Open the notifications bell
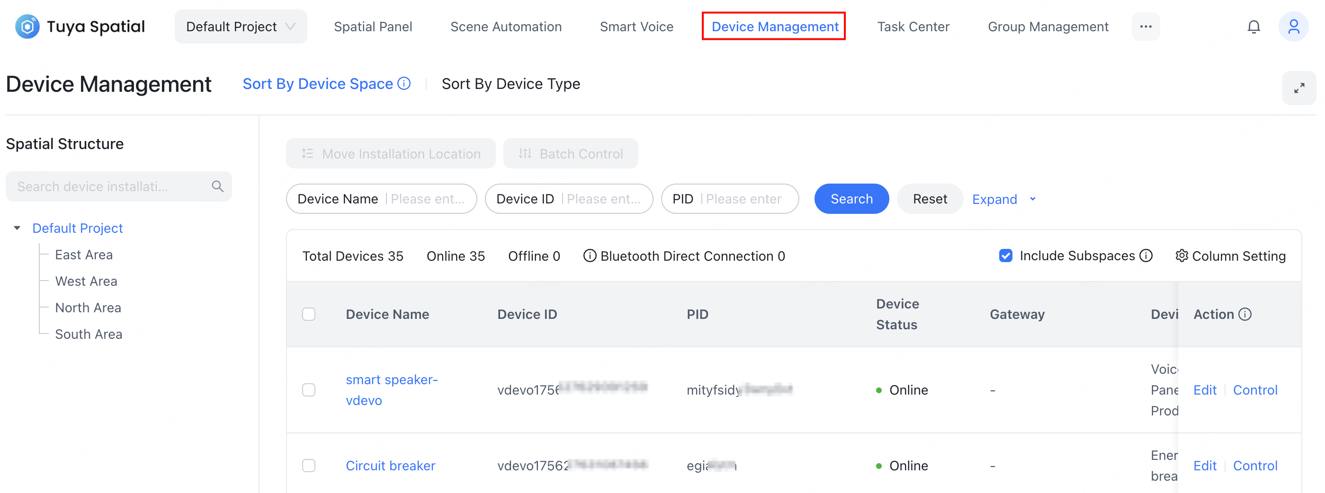 pyautogui.click(x=1253, y=27)
